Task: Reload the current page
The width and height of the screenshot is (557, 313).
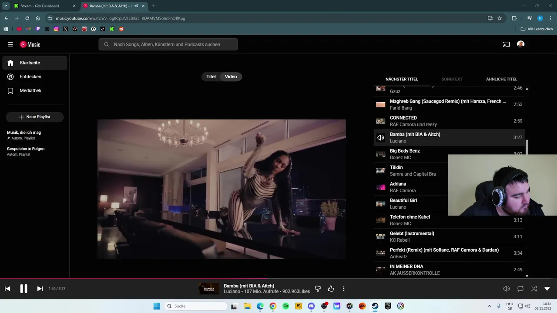Action: [x=27, y=18]
